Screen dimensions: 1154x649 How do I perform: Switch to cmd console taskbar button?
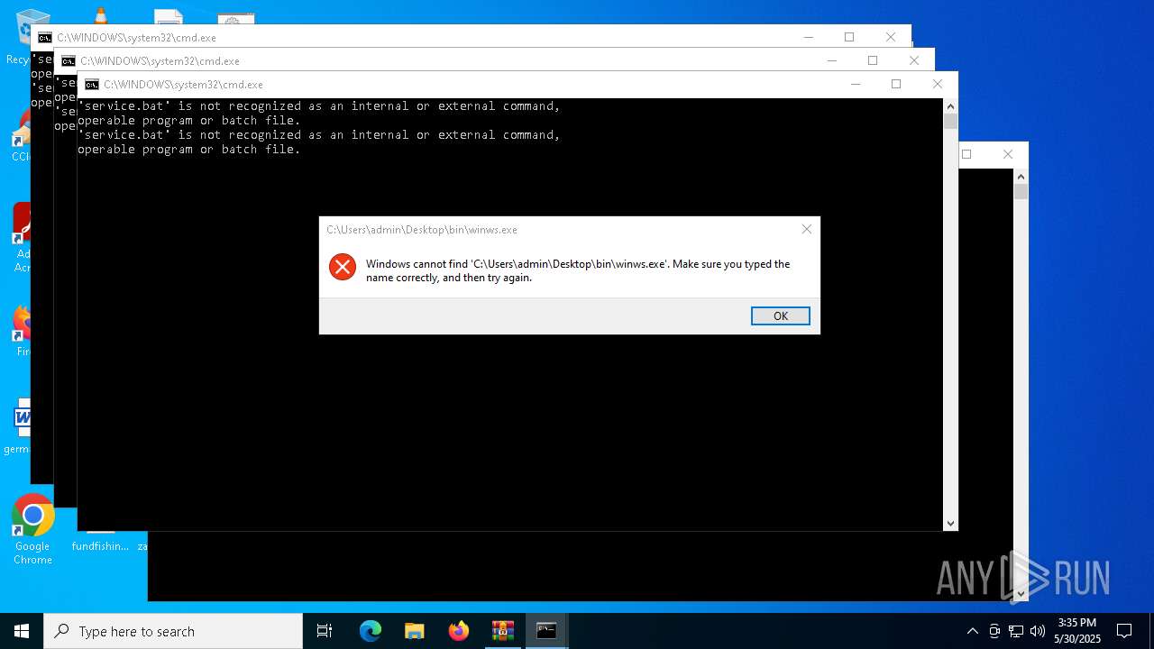click(x=547, y=631)
